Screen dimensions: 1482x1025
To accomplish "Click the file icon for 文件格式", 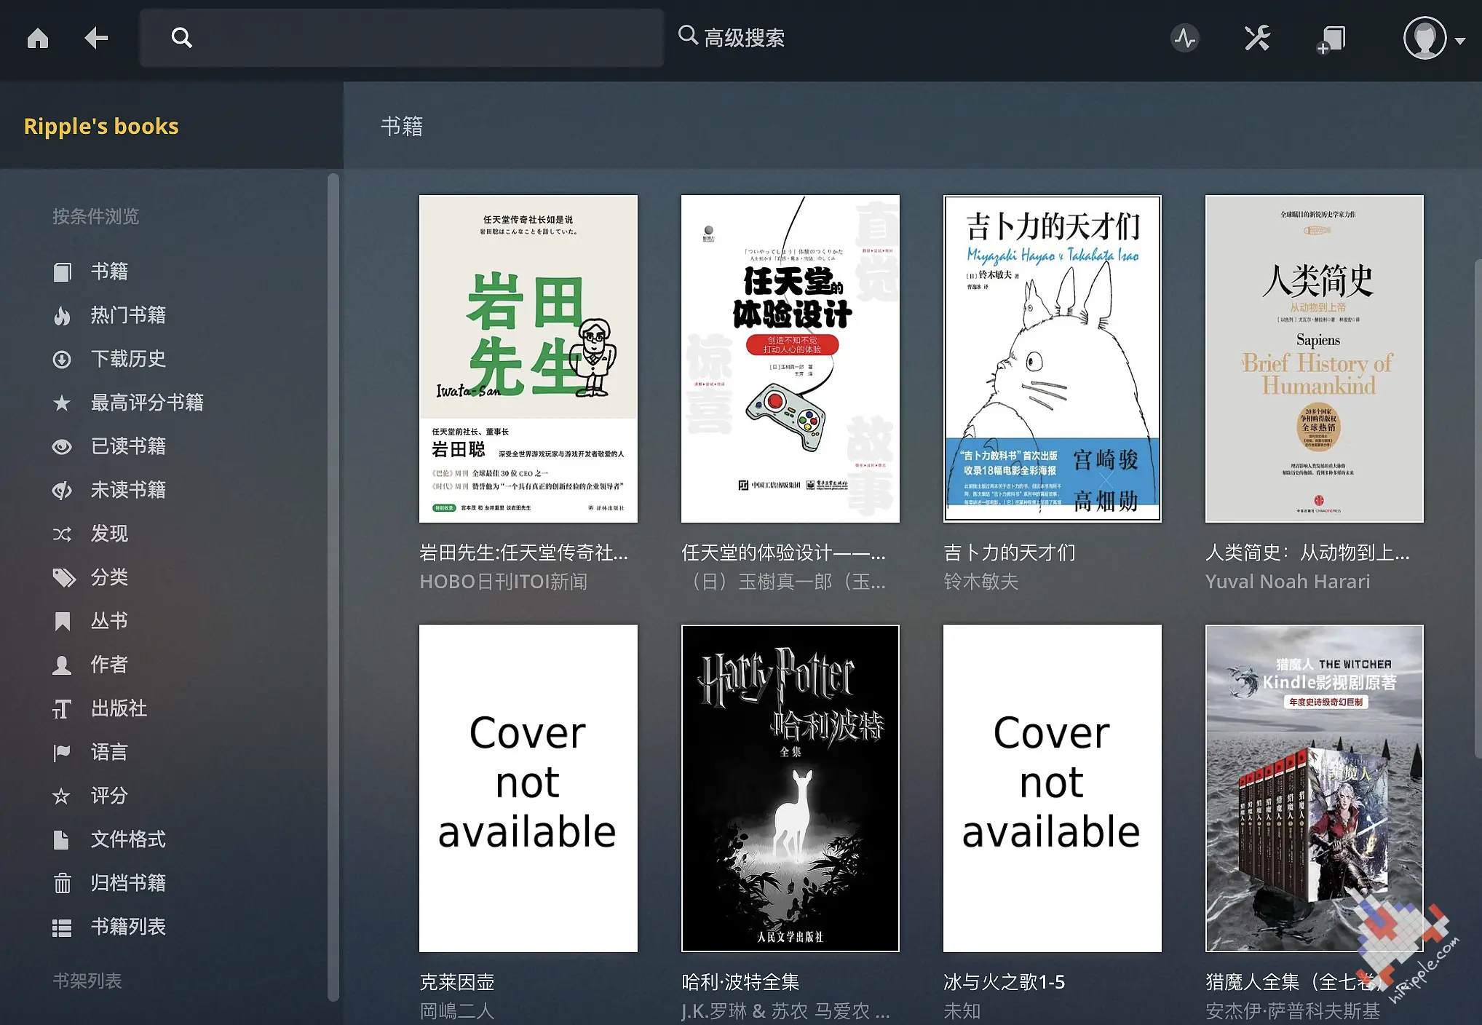I will pos(63,839).
